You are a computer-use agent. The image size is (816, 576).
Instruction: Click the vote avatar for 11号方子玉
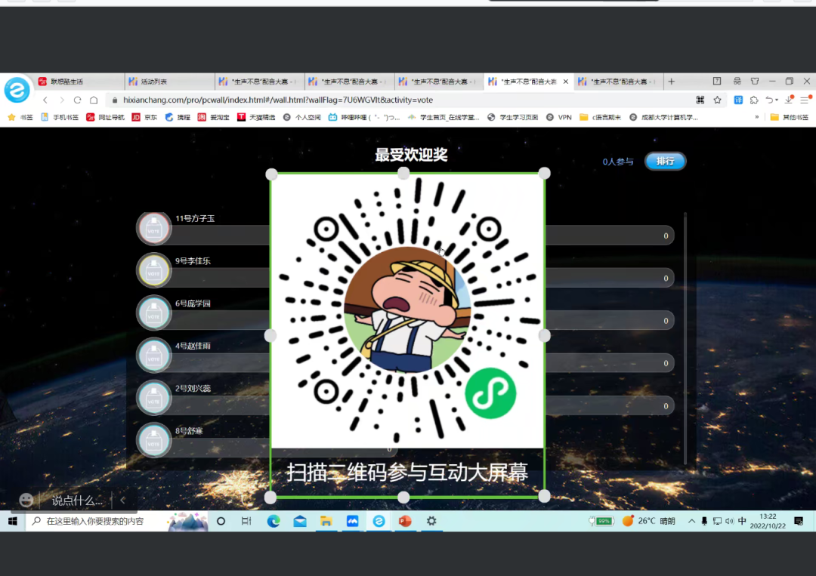(x=154, y=228)
